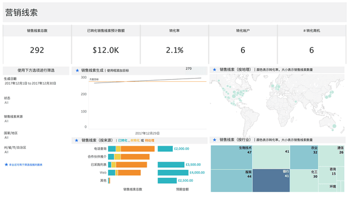Click the blue hint link under the filters

coord(26,165)
